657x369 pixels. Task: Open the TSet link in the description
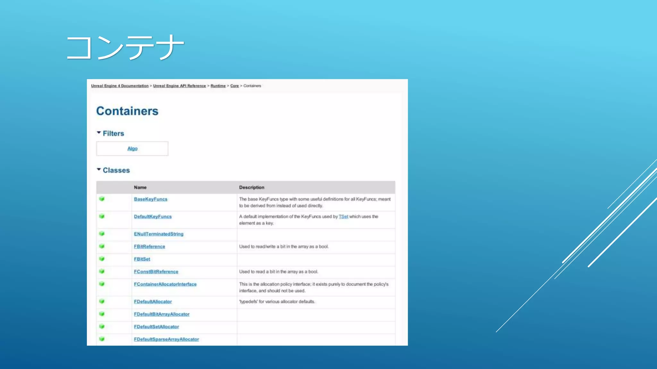point(343,217)
